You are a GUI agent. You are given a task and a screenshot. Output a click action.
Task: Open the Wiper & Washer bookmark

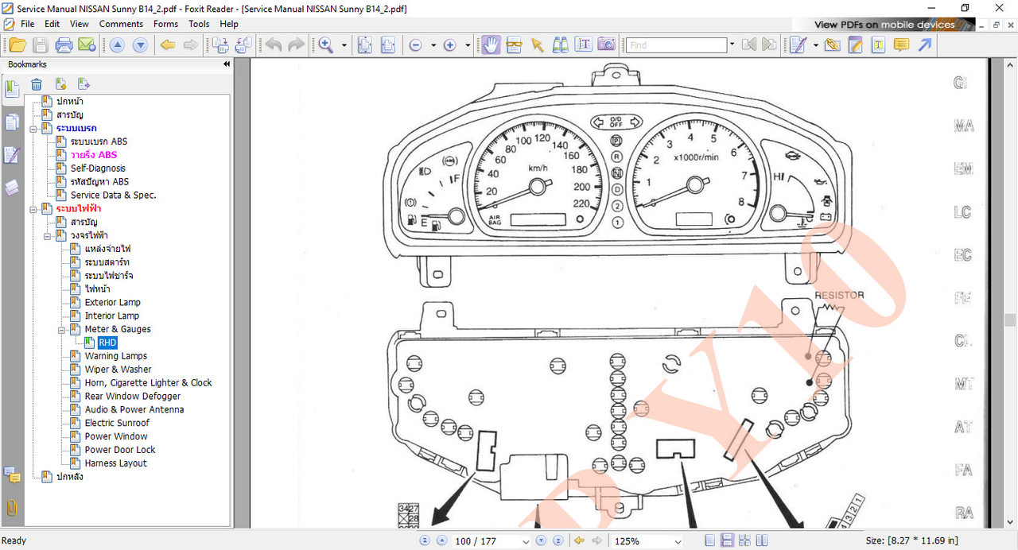click(x=119, y=370)
